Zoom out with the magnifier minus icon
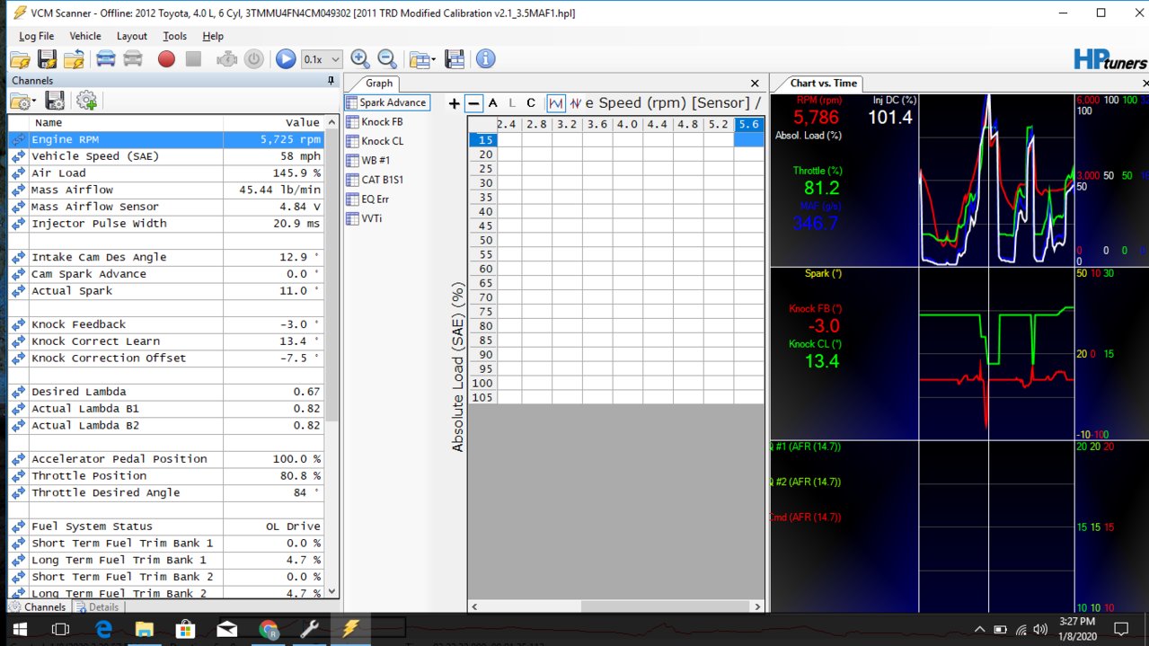 tap(387, 59)
